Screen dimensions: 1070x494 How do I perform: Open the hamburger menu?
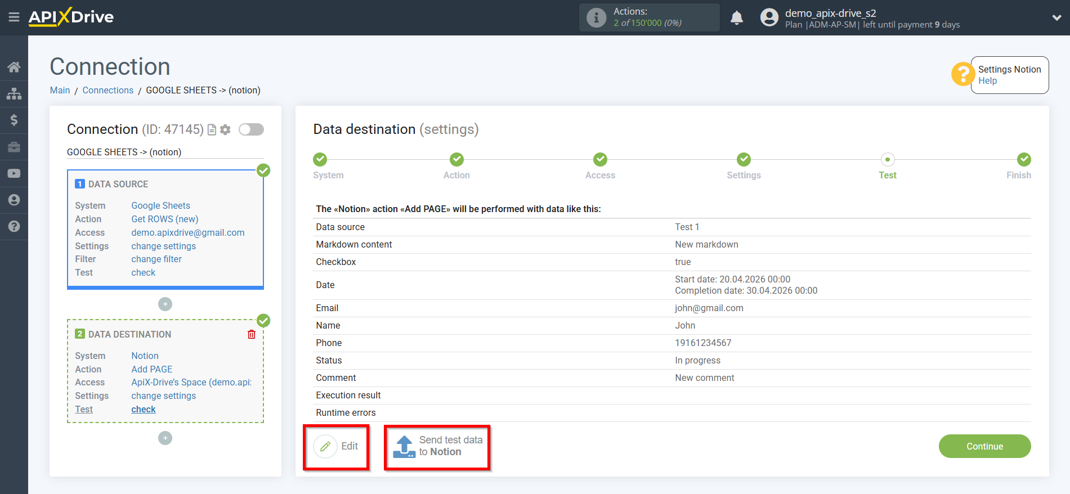pyautogui.click(x=14, y=17)
